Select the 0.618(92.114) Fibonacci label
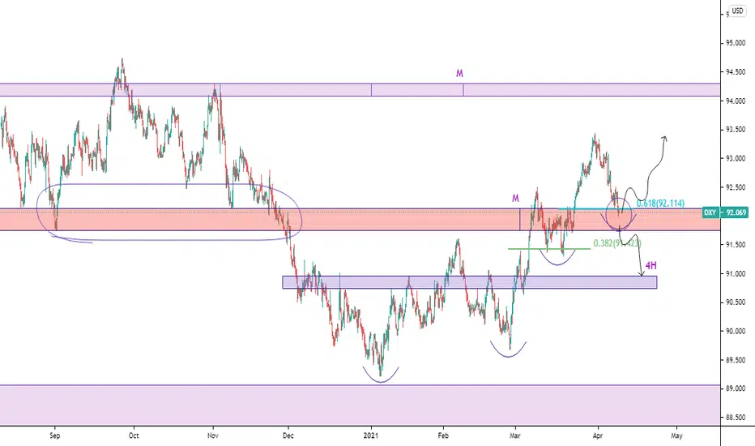This screenshot has width=755, height=446. (660, 204)
